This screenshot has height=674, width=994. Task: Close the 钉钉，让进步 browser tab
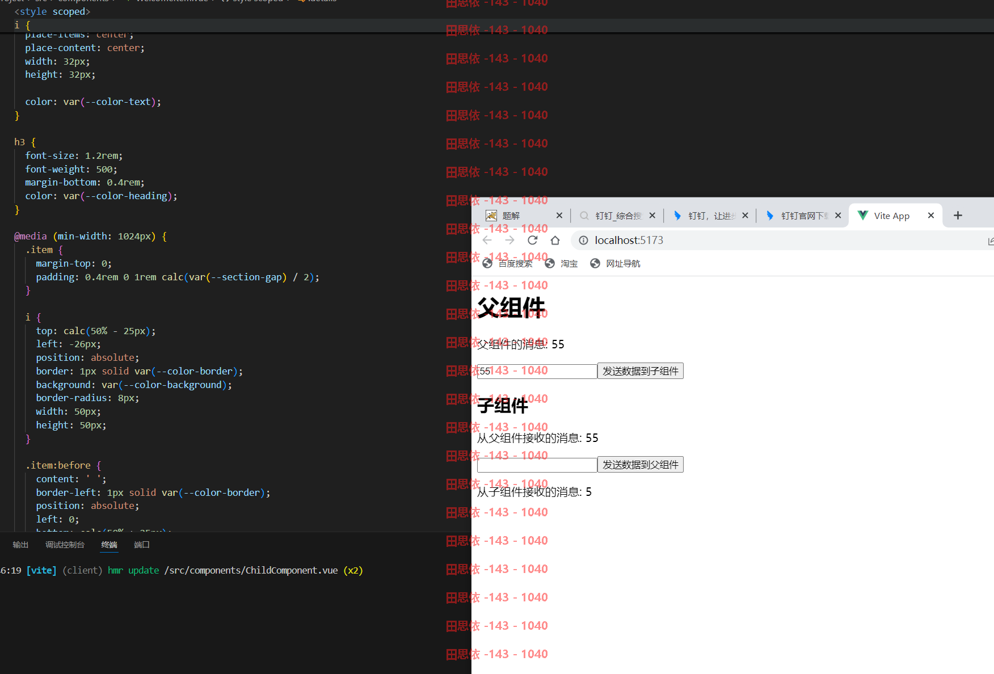point(745,216)
